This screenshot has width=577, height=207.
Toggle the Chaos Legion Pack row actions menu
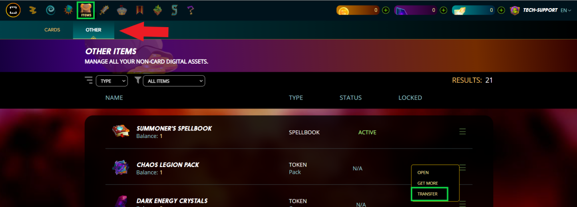(x=463, y=168)
